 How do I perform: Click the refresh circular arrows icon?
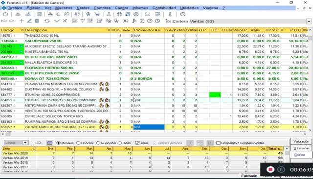click(47, 21)
